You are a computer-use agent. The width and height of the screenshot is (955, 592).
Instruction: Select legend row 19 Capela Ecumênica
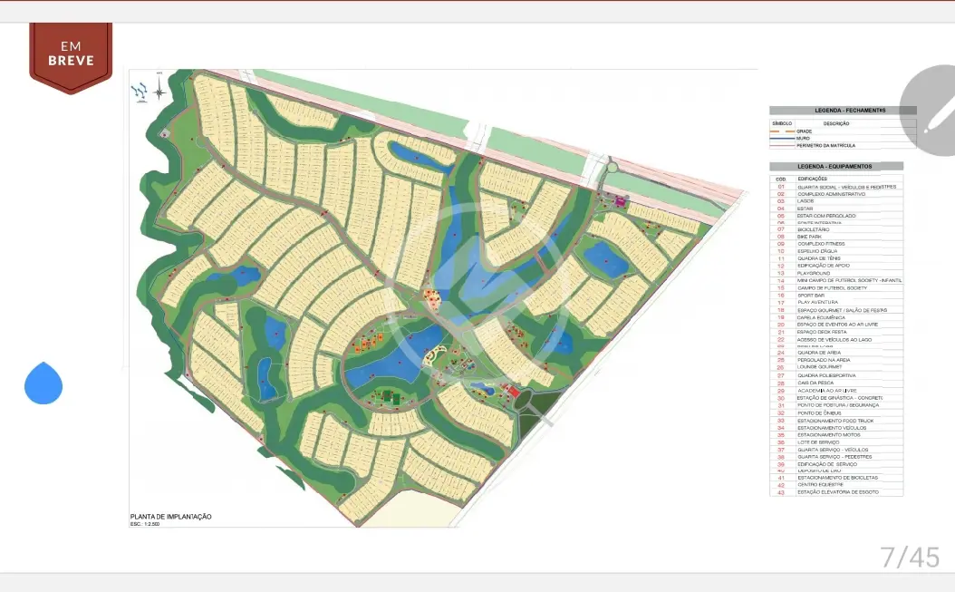pyautogui.click(x=836, y=317)
